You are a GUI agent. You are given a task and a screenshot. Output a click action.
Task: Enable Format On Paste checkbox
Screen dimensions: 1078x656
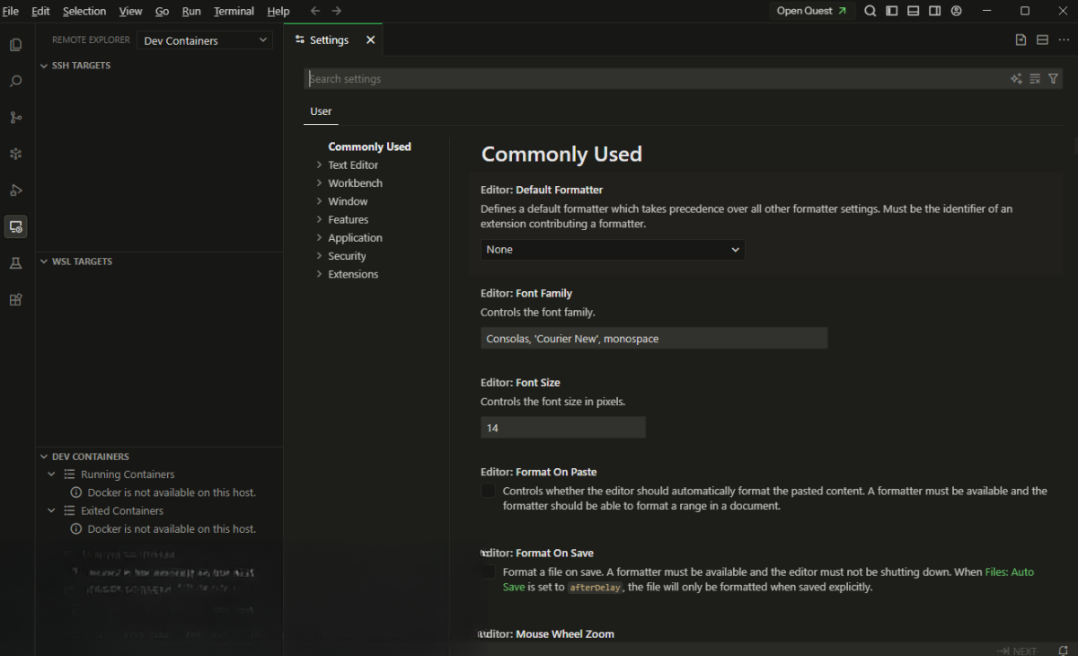[x=488, y=491]
